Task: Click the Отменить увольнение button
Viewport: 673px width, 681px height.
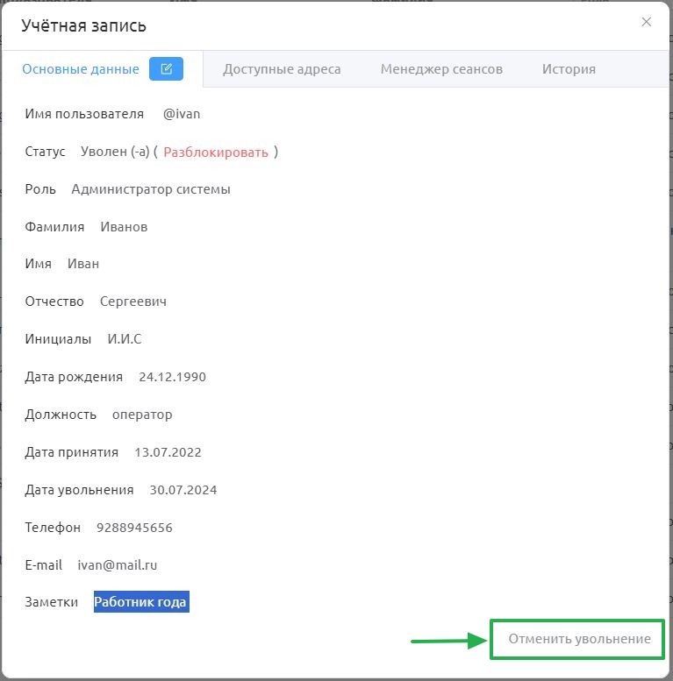Action: pos(579,639)
